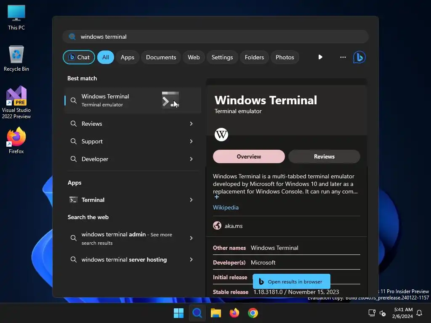The height and width of the screenshot is (323, 431).
Task: Click the search magnifier icon in search box
Action: click(72, 37)
